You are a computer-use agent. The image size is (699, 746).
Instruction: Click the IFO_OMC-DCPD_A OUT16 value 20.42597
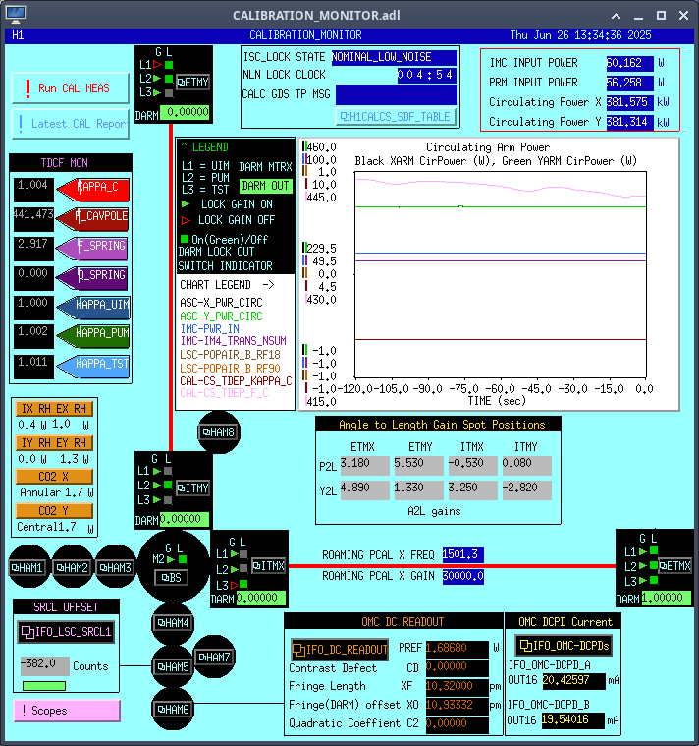coord(573,681)
